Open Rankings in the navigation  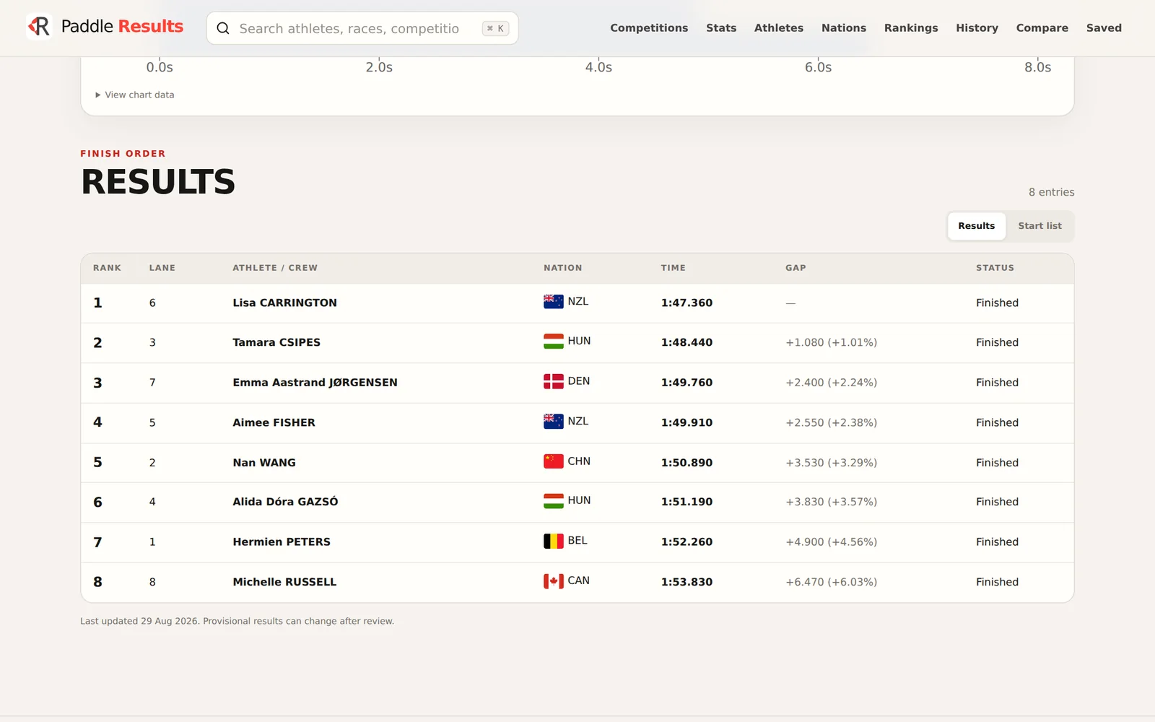[x=911, y=28]
